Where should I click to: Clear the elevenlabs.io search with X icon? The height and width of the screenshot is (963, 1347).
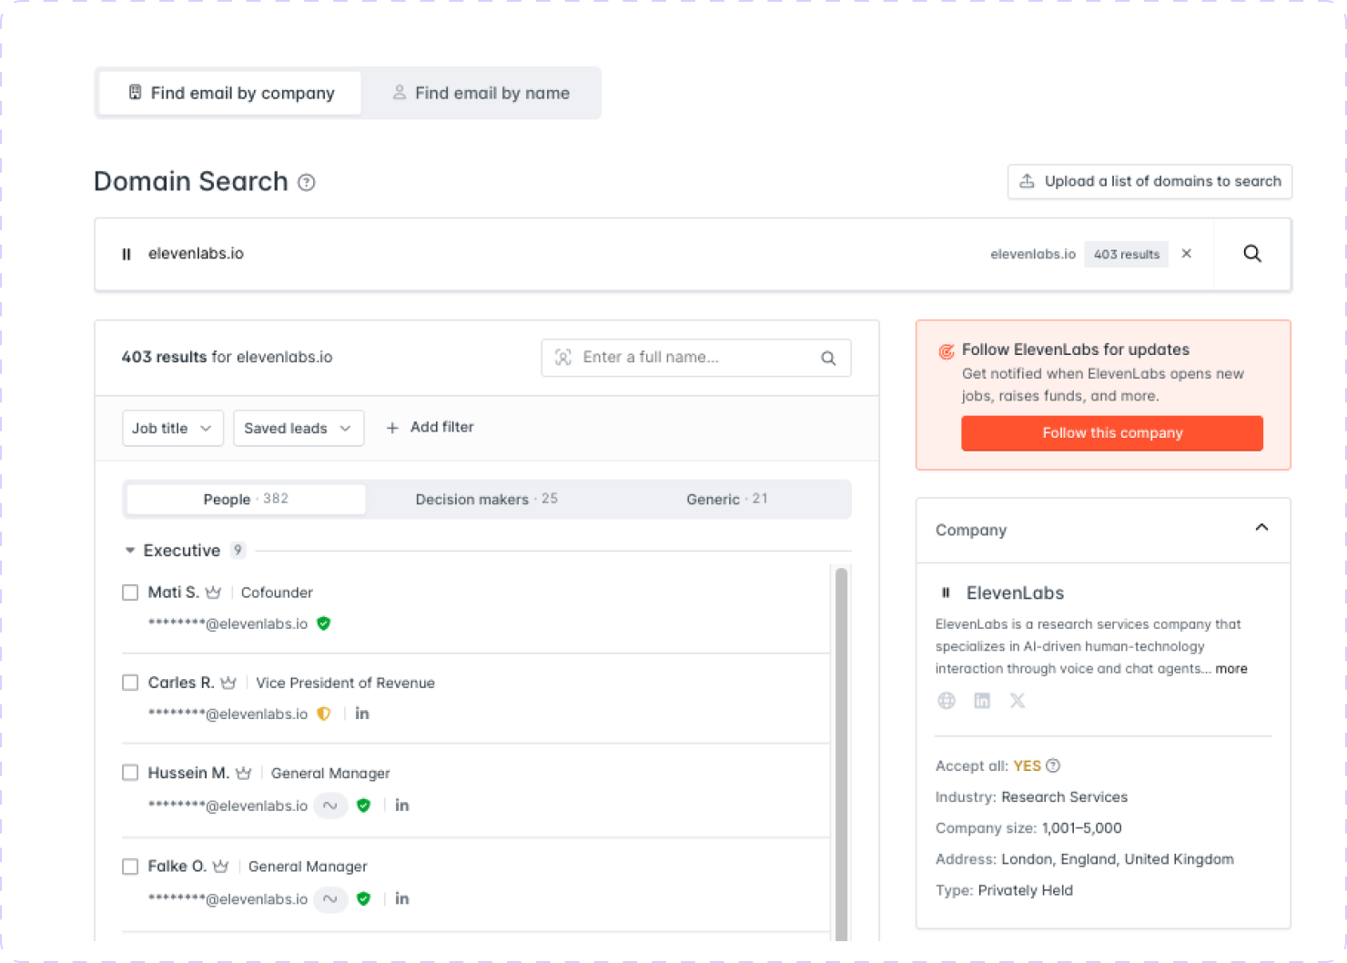(x=1187, y=254)
